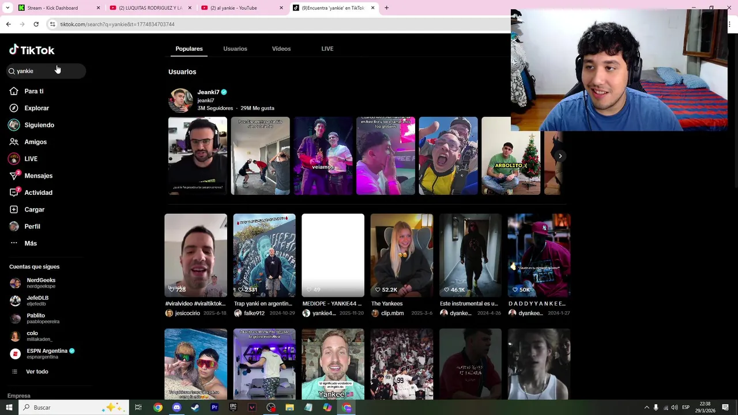The image size is (738, 415).
Task: Switch to the Populares tab
Action: [189, 49]
